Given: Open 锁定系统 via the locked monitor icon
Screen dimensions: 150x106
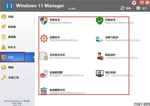Looking at the screenshot, I should coord(100,74).
